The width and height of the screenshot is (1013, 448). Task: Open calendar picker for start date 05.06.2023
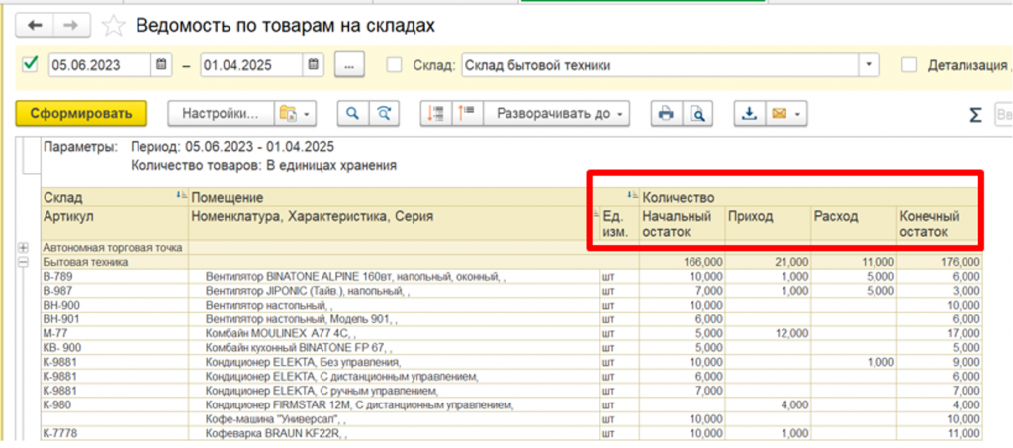pos(161,65)
